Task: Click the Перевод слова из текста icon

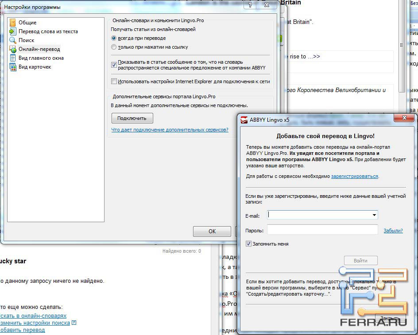Action: [12, 31]
